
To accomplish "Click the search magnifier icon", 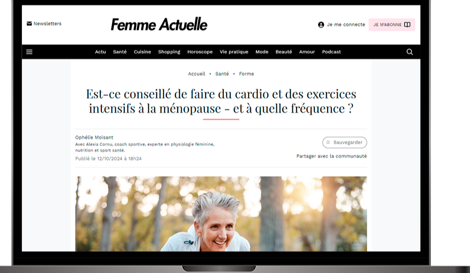I will coord(410,52).
